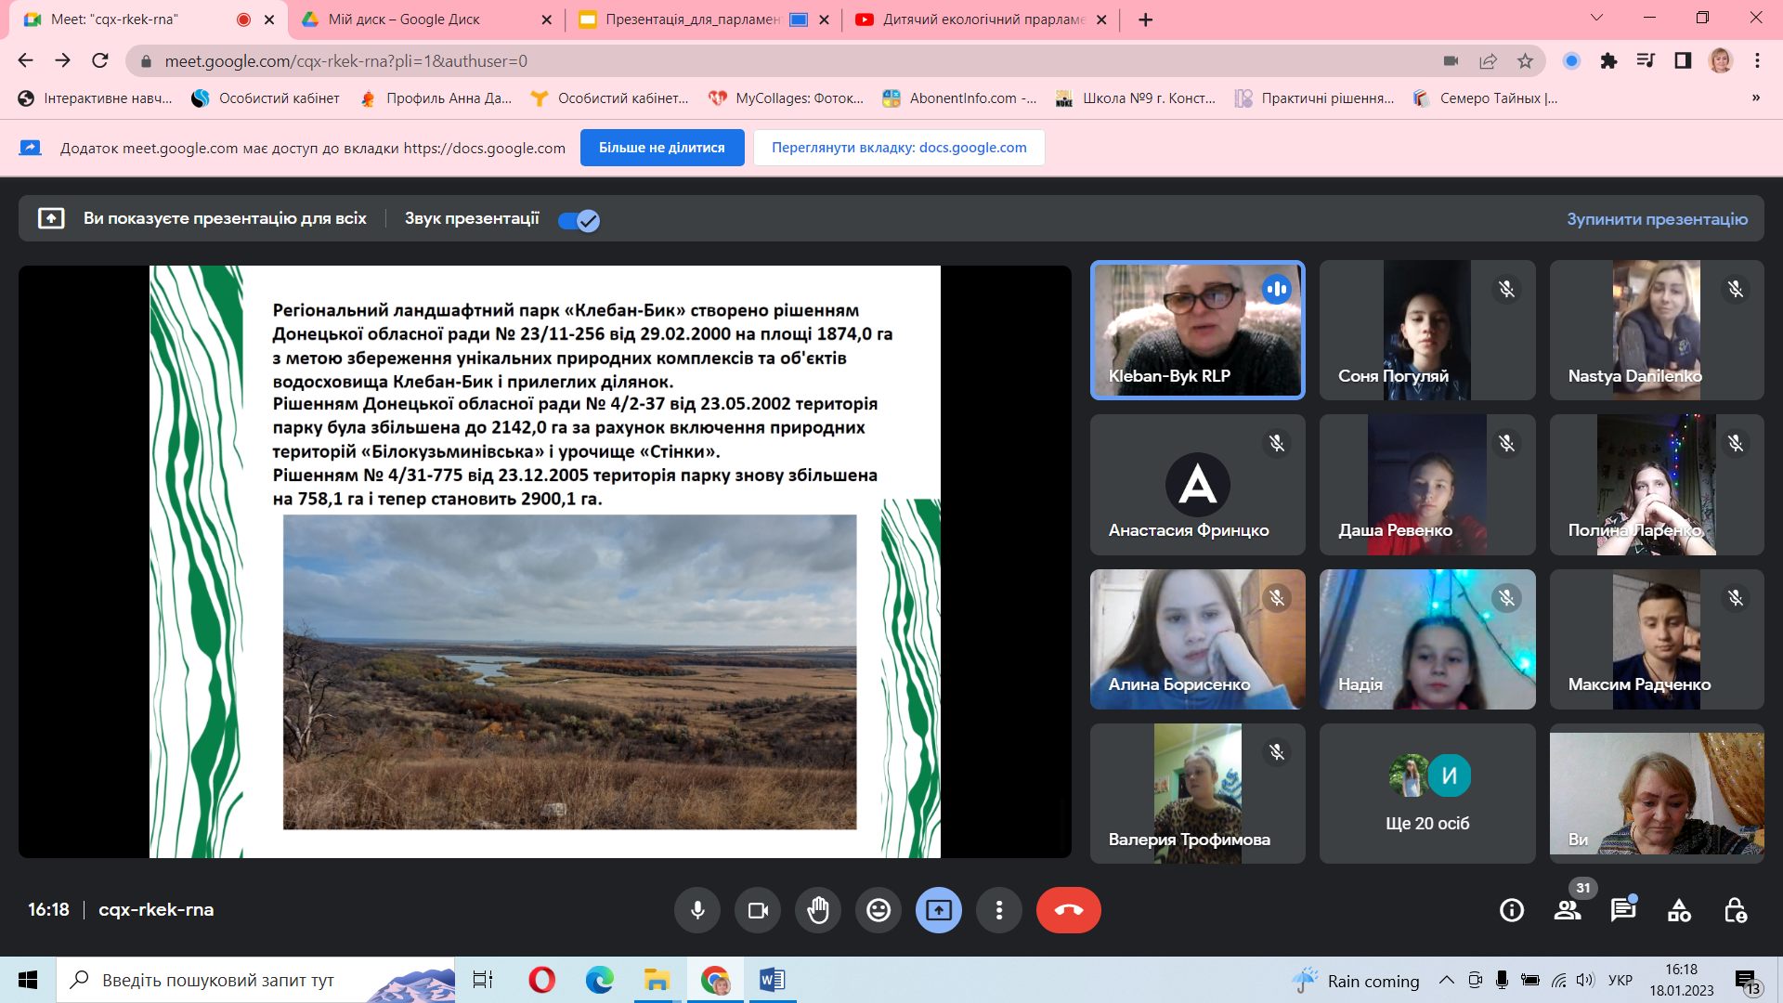Share this page icon in address bar

[1488, 60]
